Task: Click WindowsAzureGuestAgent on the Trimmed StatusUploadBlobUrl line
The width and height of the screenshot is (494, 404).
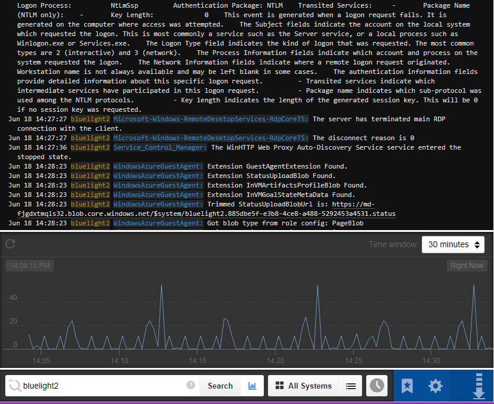Action: 158,204
